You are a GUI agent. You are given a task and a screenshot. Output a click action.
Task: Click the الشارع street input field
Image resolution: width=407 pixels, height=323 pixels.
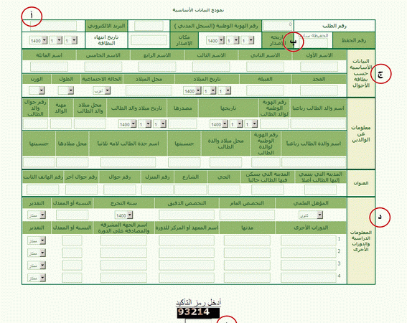[190, 189]
